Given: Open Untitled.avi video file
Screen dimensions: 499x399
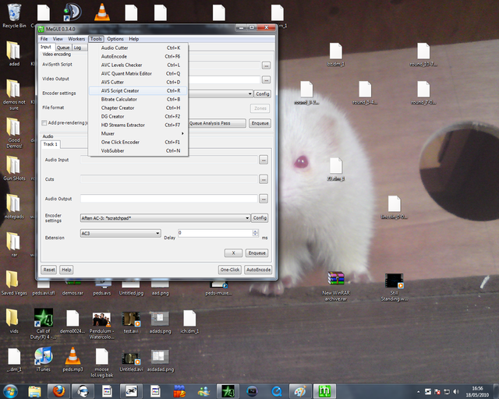Looking at the screenshot, I should 131,362.
